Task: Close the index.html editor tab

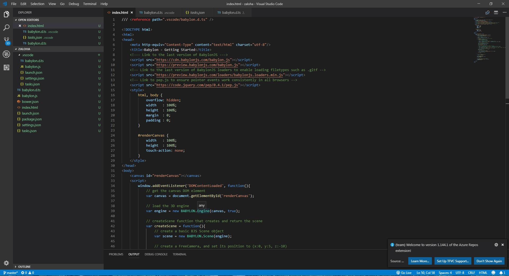Action: click(x=132, y=12)
